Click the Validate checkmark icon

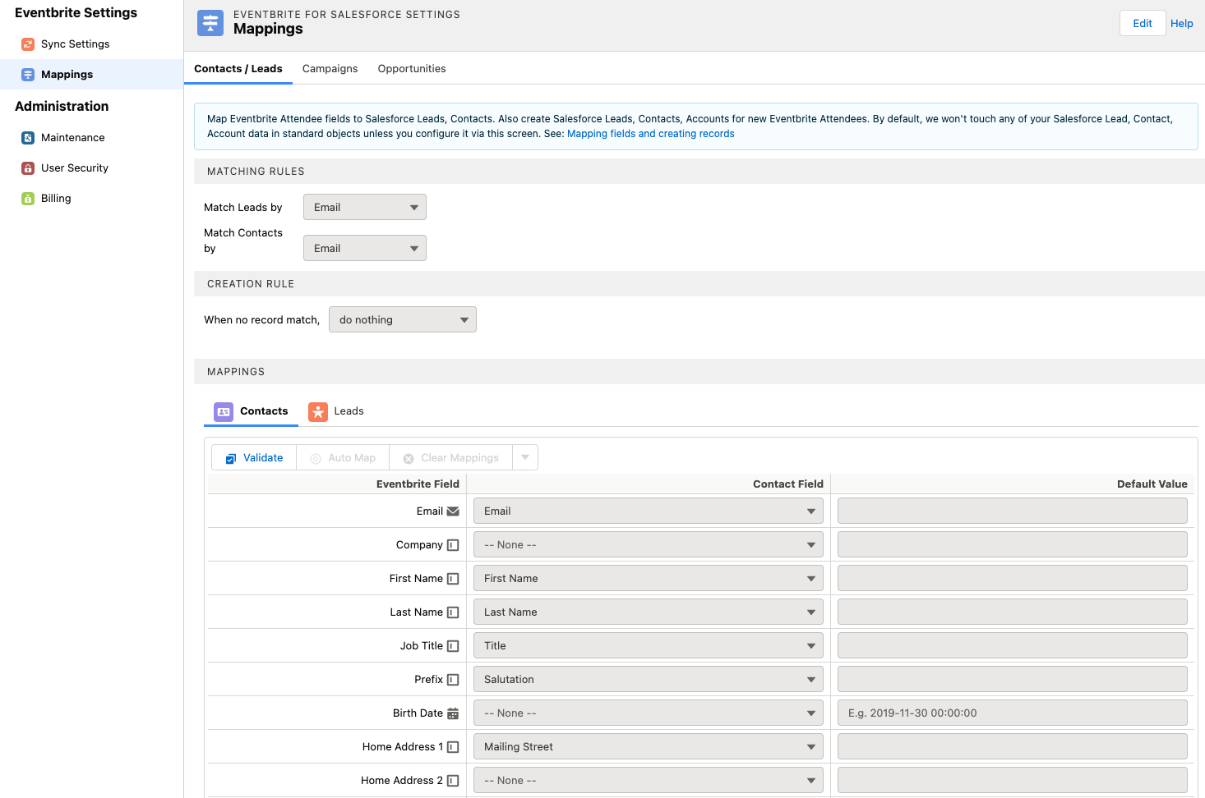(231, 459)
